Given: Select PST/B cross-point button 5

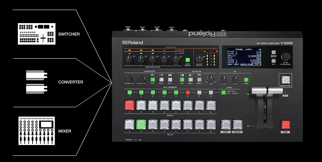Looking at the screenshot, I should (x=176, y=125).
